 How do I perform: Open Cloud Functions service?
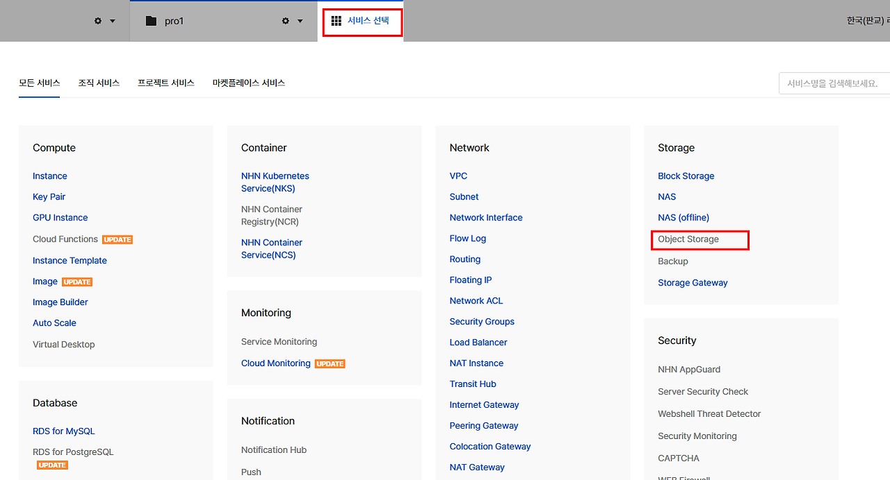pyautogui.click(x=65, y=239)
